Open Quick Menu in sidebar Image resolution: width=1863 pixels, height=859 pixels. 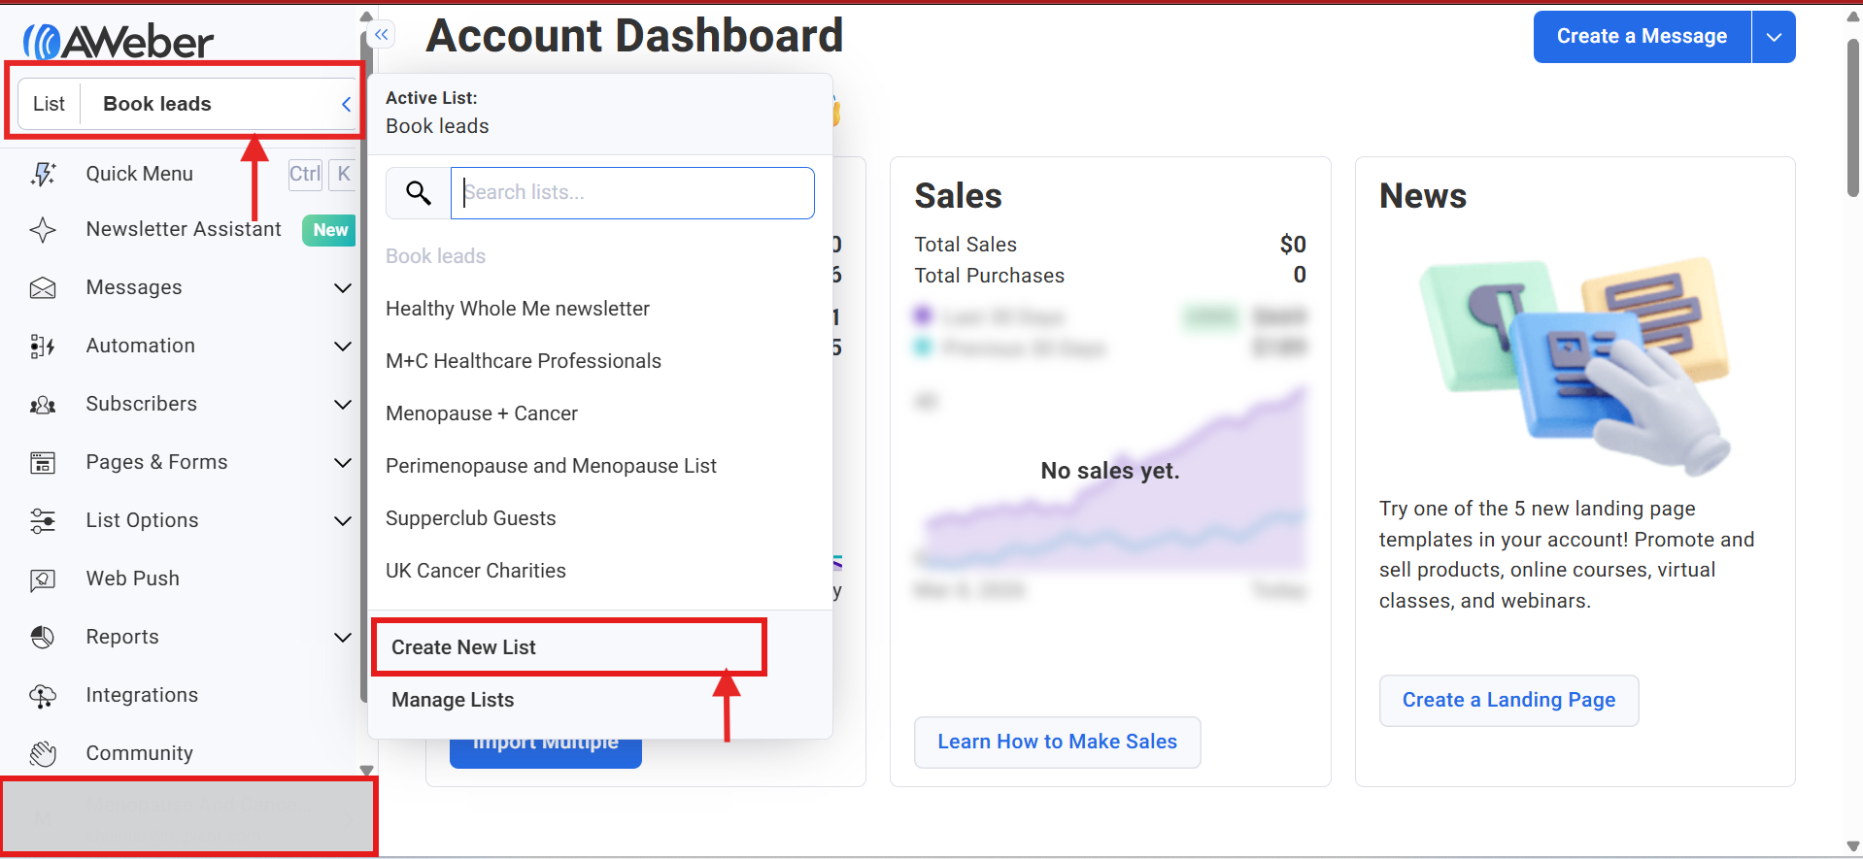(x=139, y=174)
